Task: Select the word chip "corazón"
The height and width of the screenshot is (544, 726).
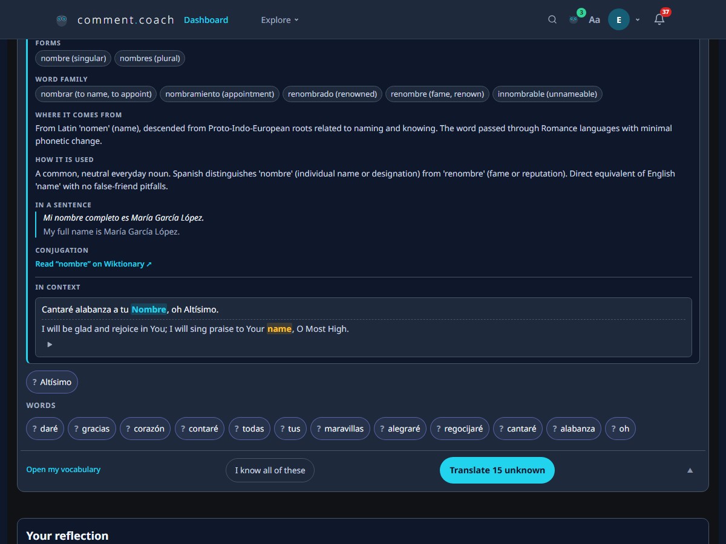Action: [145, 429]
